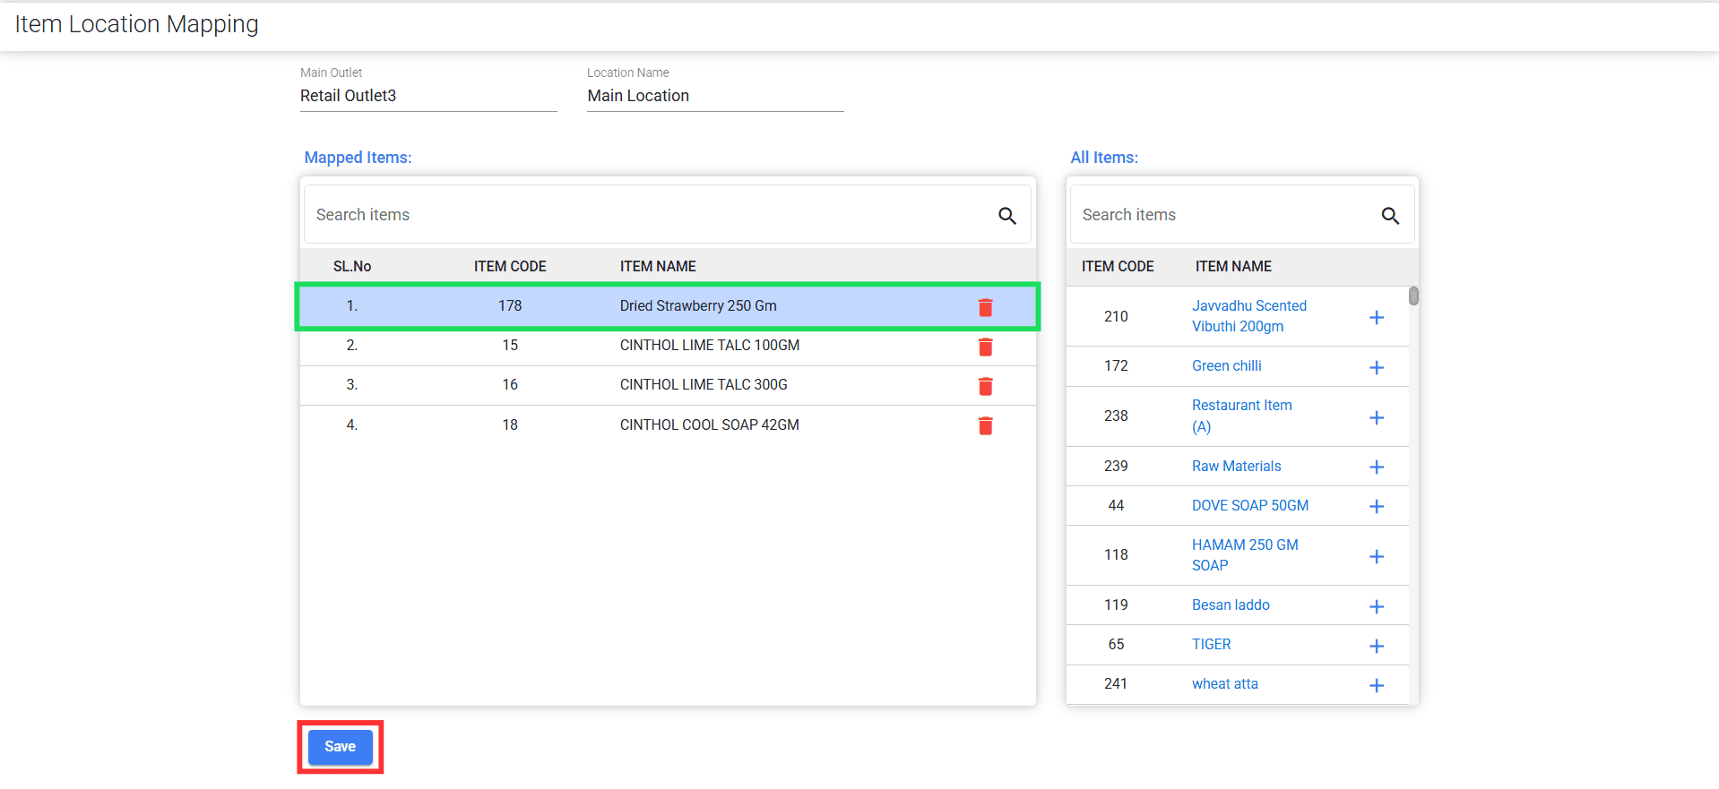Add Javvadhu Scented Vibuthi 200gm with plus icon

[1377, 317]
